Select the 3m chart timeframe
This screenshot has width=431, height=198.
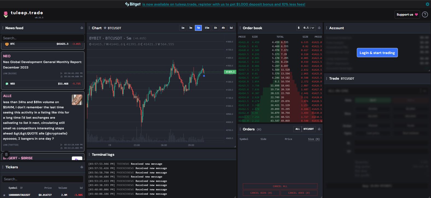click(x=191, y=28)
